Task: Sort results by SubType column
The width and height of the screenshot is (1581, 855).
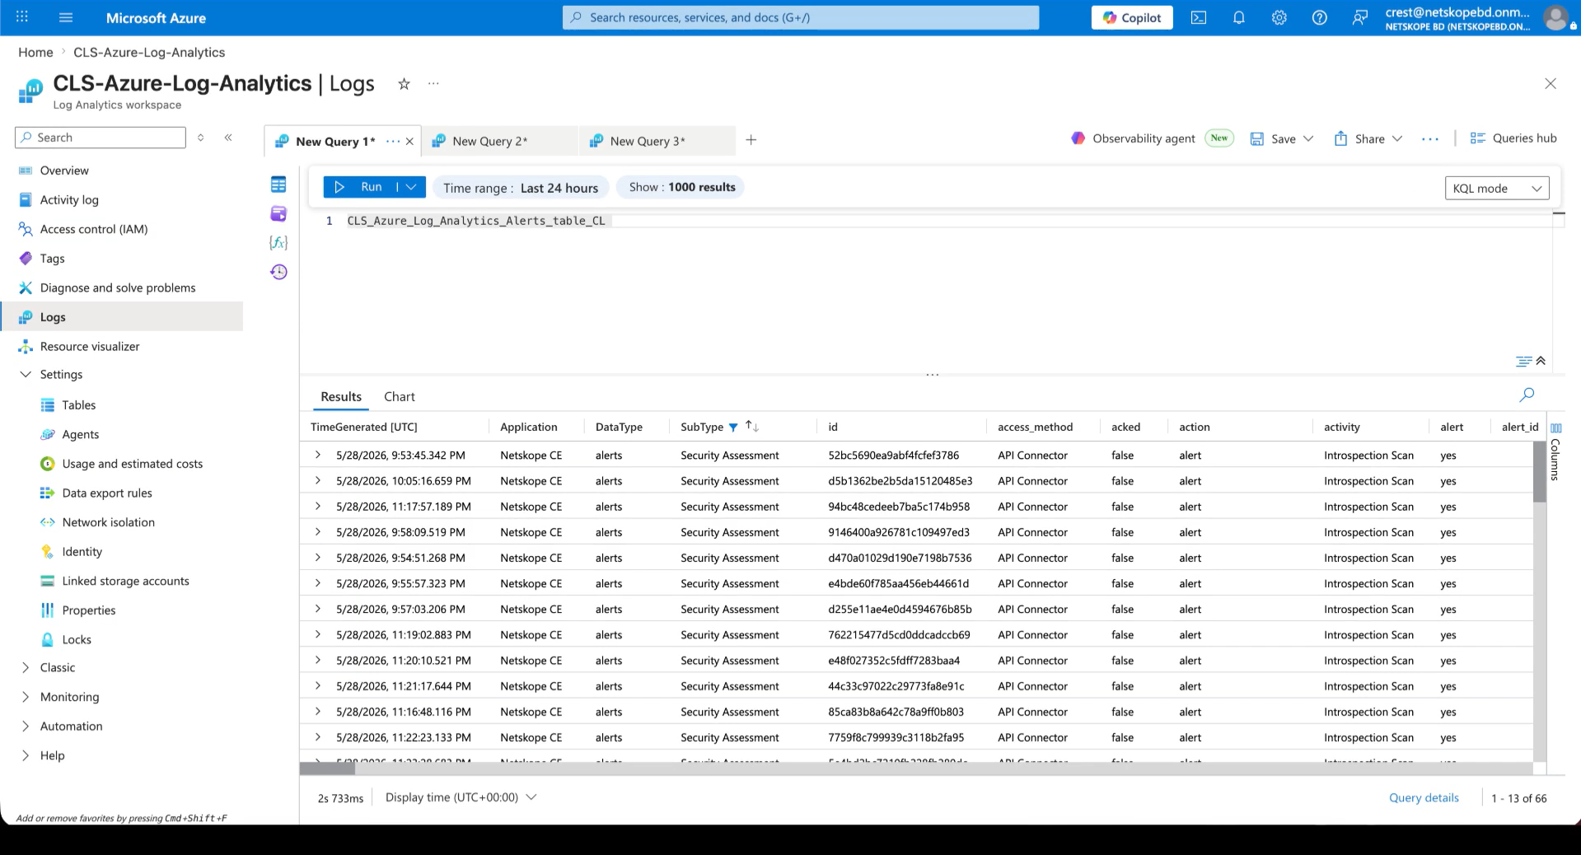Action: [x=751, y=426]
